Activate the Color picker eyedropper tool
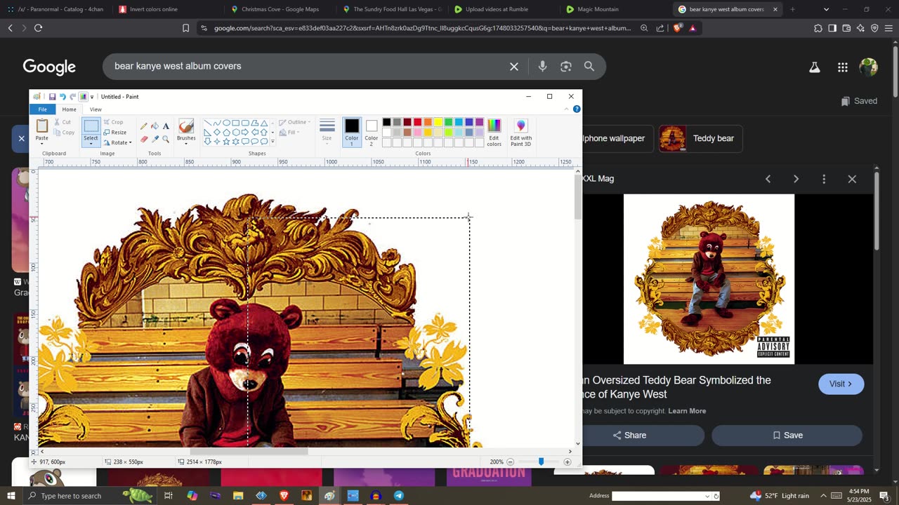 tap(155, 139)
